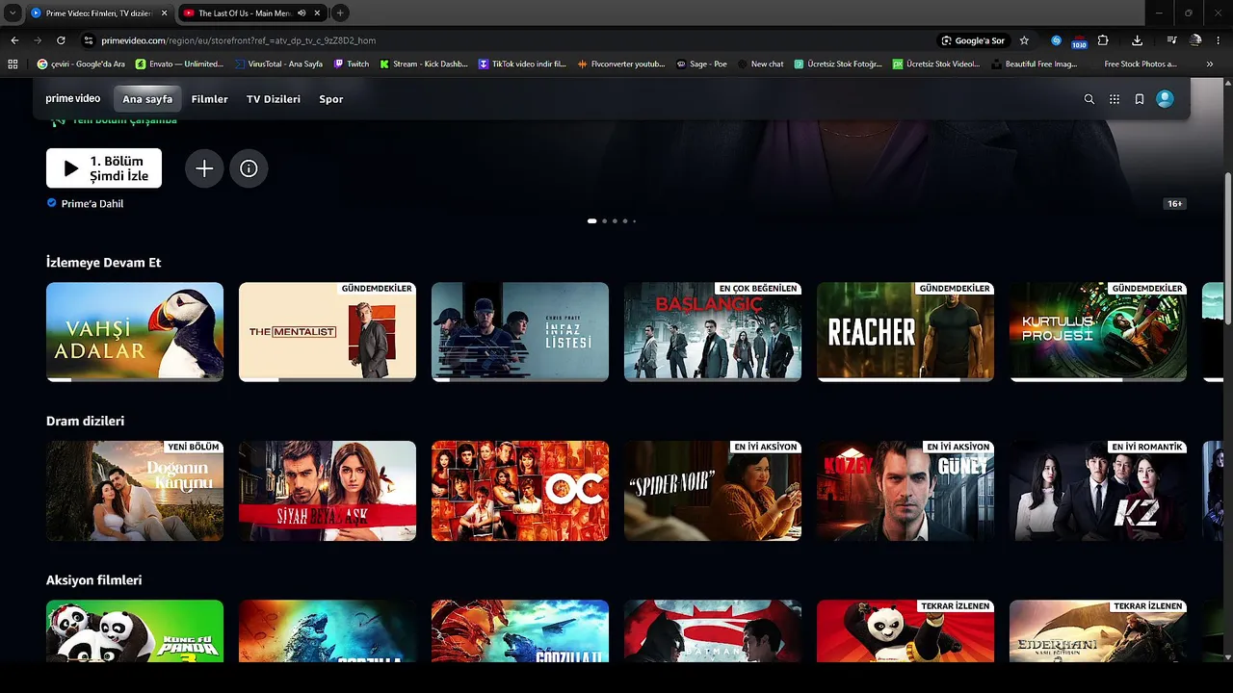Close the The Last Of Us tab

(x=316, y=13)
